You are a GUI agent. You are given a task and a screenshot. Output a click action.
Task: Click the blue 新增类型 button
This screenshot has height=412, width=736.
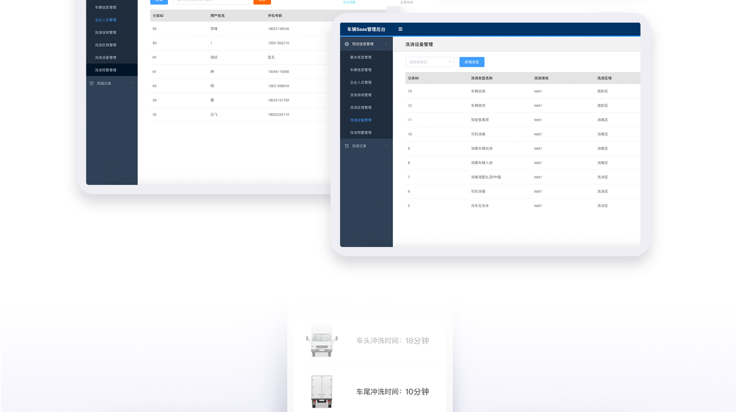click(472, 62)
